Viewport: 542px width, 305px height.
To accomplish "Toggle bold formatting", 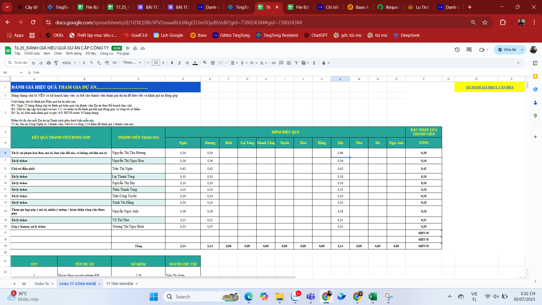I will (172, 63).
